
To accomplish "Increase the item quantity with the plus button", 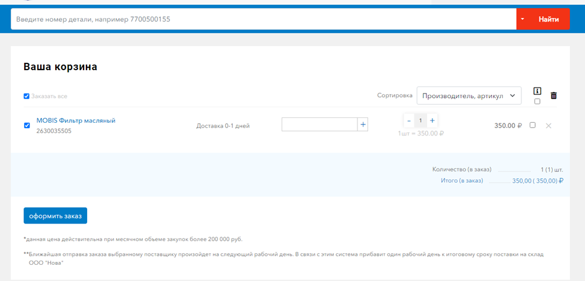I will click(x=432, y=120).
